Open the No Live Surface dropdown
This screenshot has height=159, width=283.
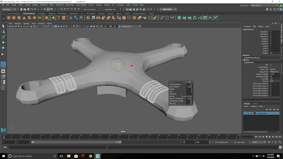pos(91,9)
